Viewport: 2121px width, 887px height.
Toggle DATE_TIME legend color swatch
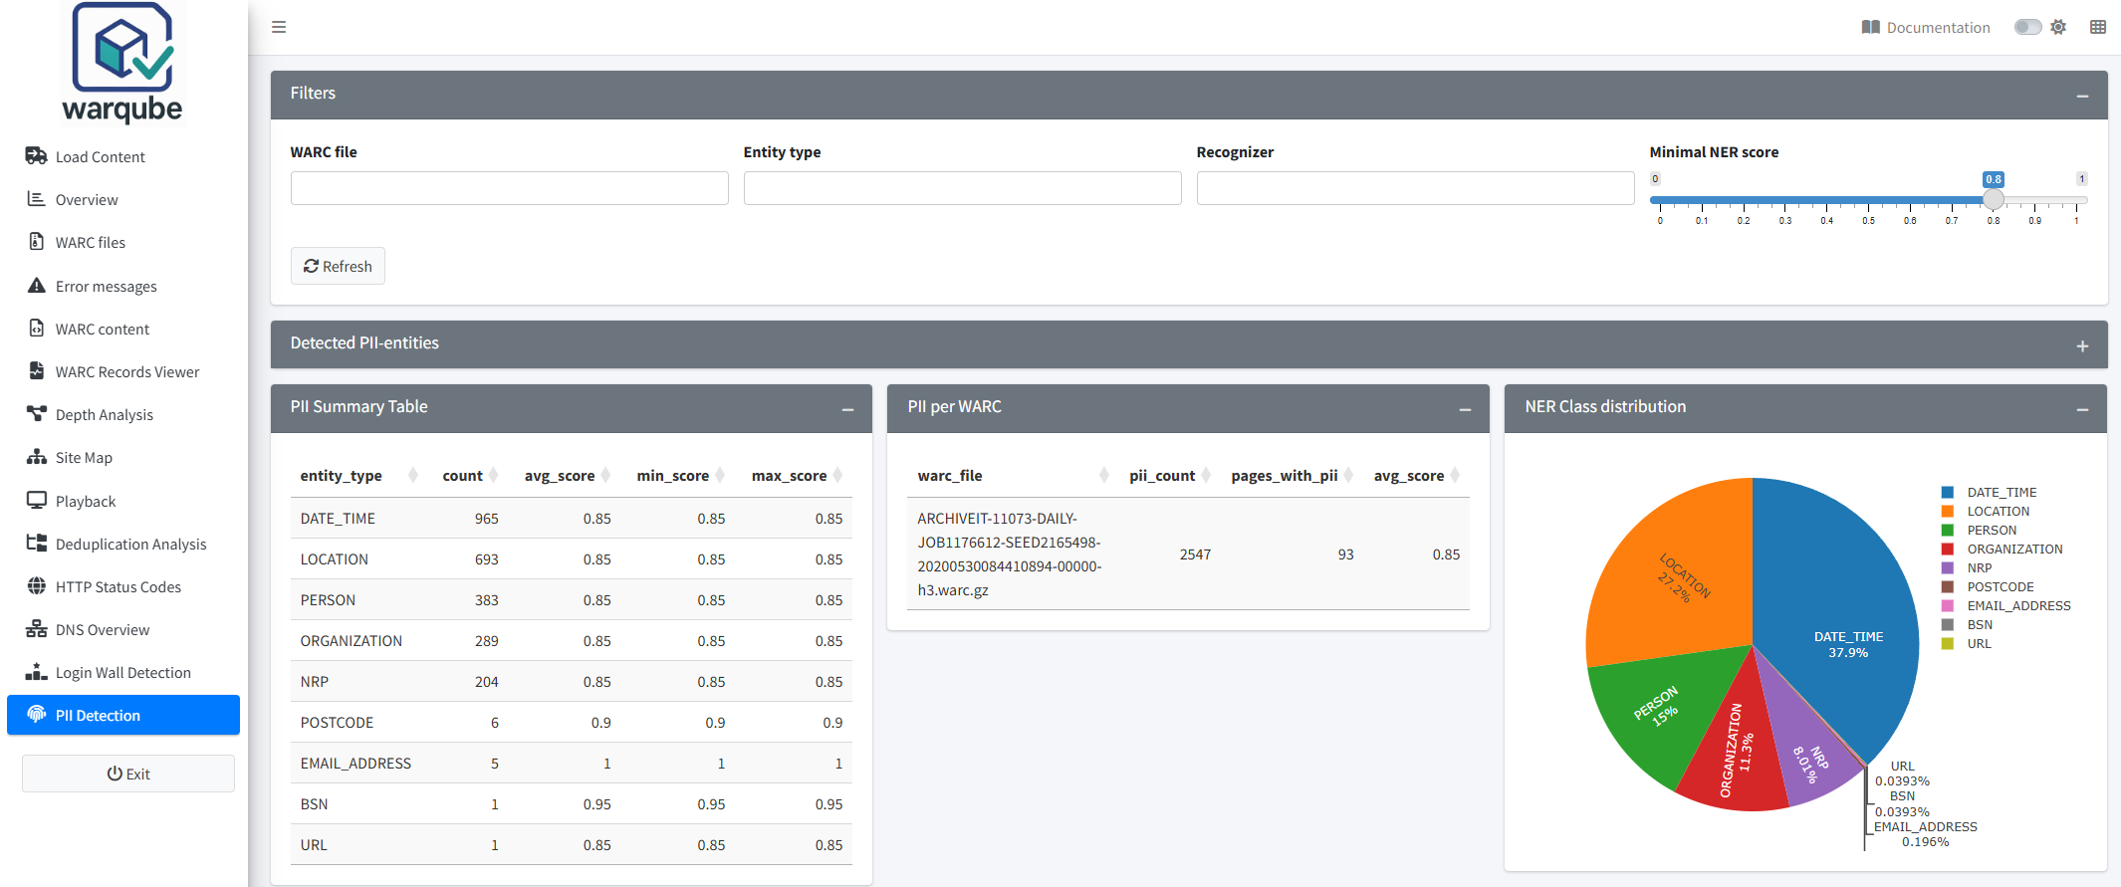pos(1948,493)
